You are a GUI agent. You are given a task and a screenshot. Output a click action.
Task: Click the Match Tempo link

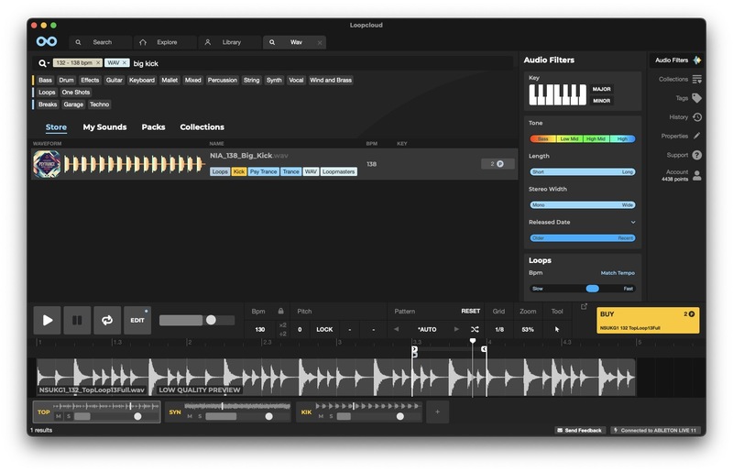coord(617,273)
